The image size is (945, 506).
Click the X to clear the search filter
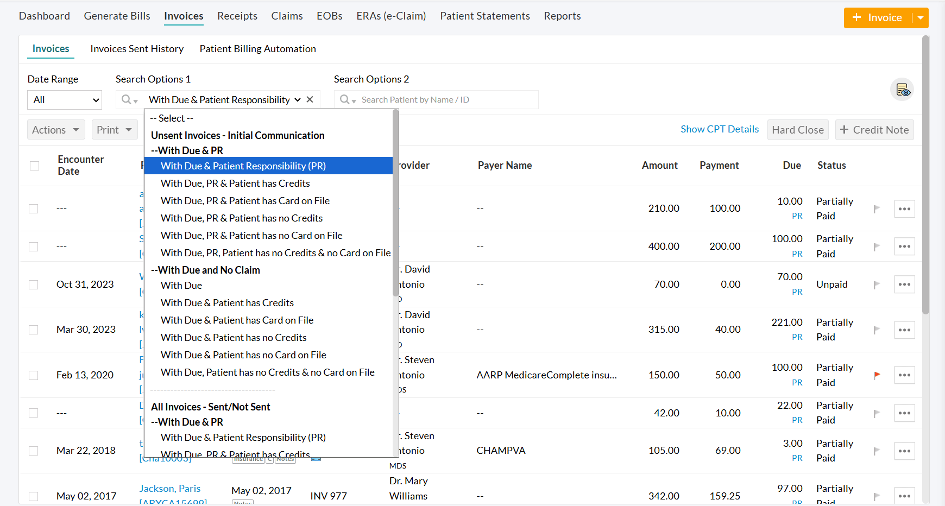click(x=310, y=99)
